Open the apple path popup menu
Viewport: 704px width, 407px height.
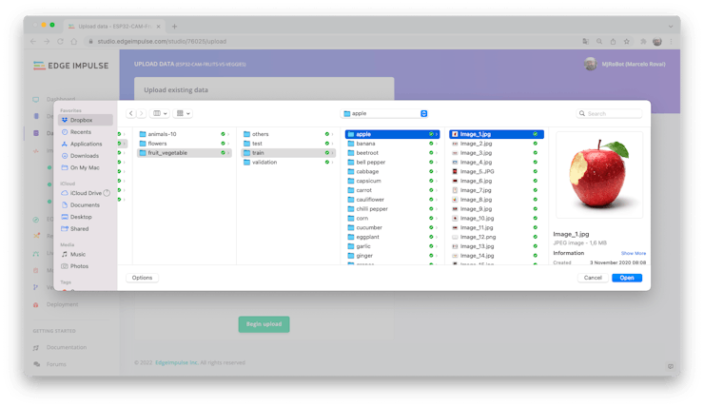384,113
